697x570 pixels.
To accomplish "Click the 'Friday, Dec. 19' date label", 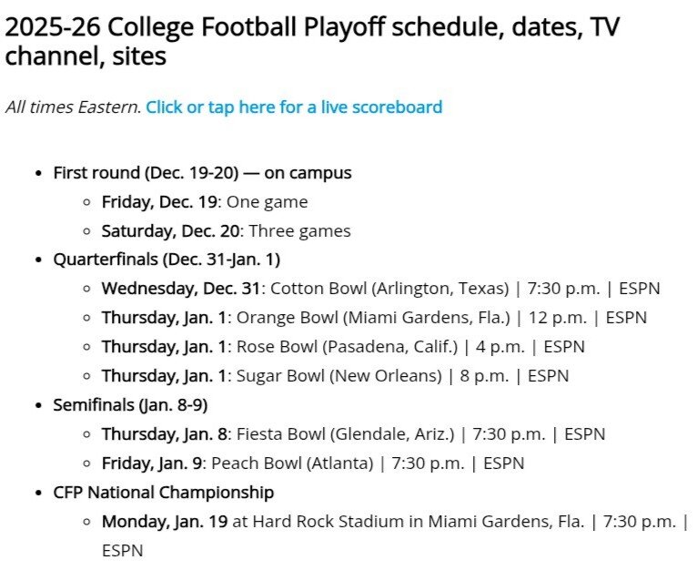I will pos(159,201).
